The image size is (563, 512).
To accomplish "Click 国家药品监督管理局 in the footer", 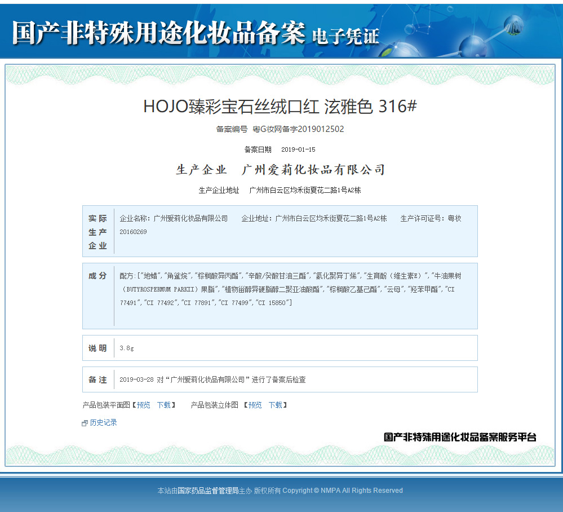I will point(209,491).
